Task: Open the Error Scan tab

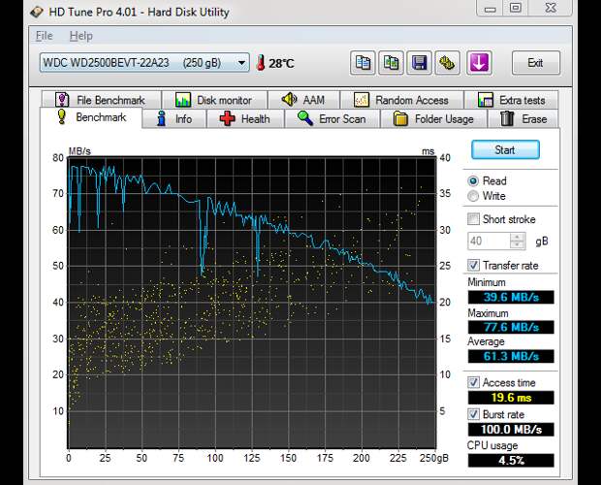Action: pos(332,119)
